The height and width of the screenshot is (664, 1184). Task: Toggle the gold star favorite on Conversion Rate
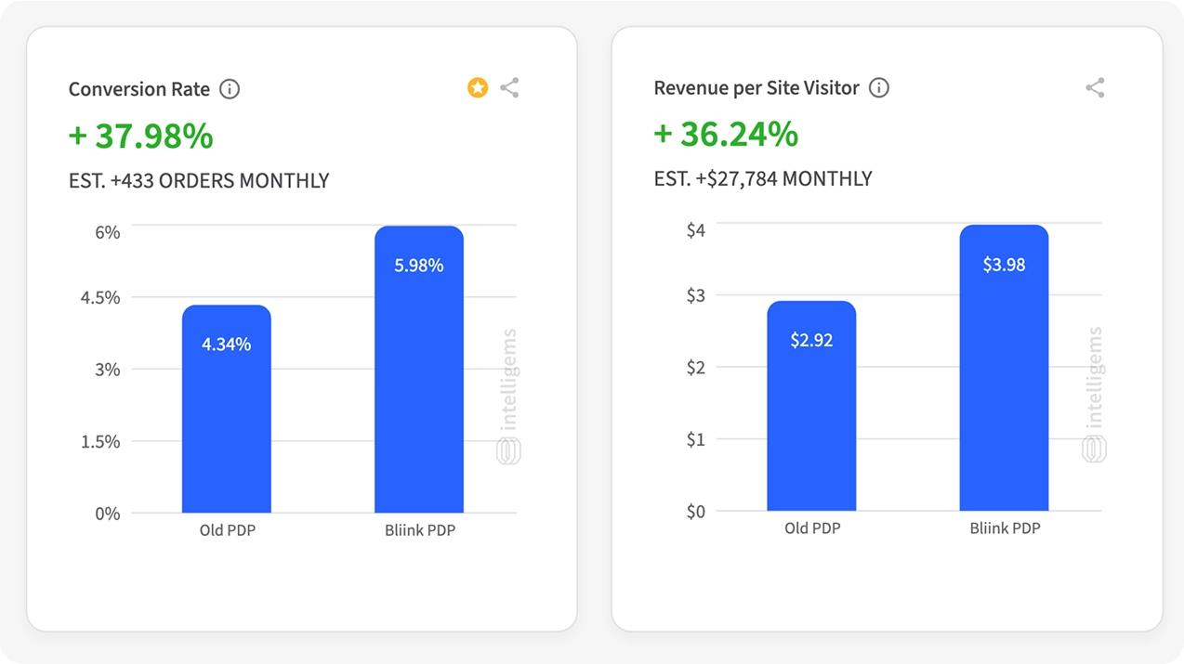click(478, 88)
